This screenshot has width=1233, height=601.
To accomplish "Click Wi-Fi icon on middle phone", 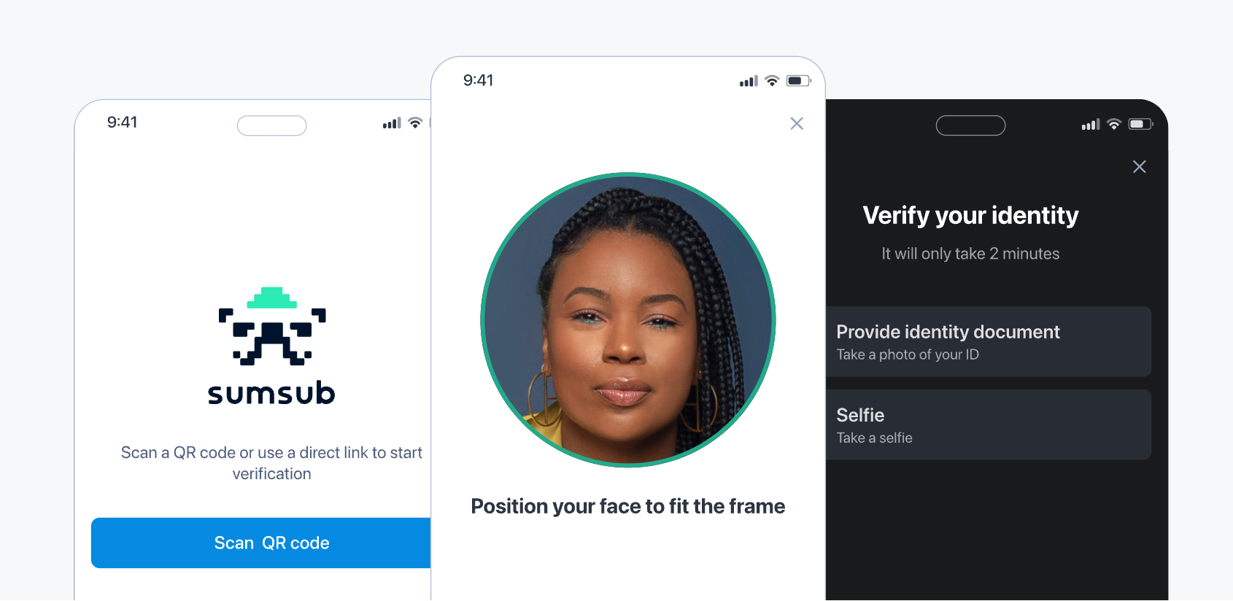I will coord(772,81).
